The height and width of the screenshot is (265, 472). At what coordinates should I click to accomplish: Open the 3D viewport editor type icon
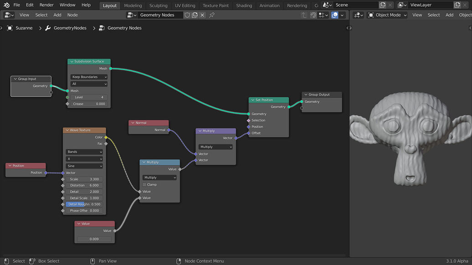[x=358, y=15]
